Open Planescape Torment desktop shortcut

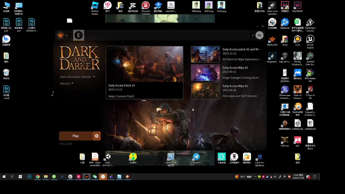(x=285, y=92)
